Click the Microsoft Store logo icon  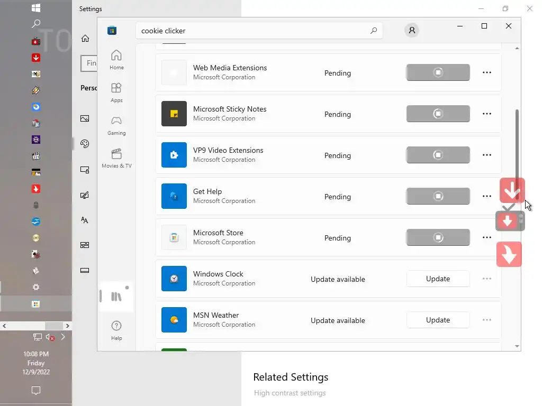112,30
